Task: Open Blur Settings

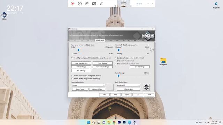Action: 81,70
